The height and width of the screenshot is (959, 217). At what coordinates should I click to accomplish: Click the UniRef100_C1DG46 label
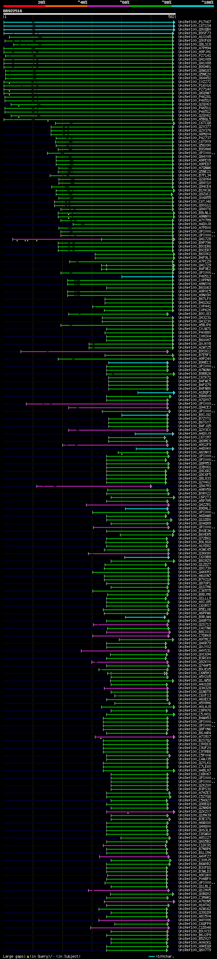pyautogui.click(x=194, y=927)
